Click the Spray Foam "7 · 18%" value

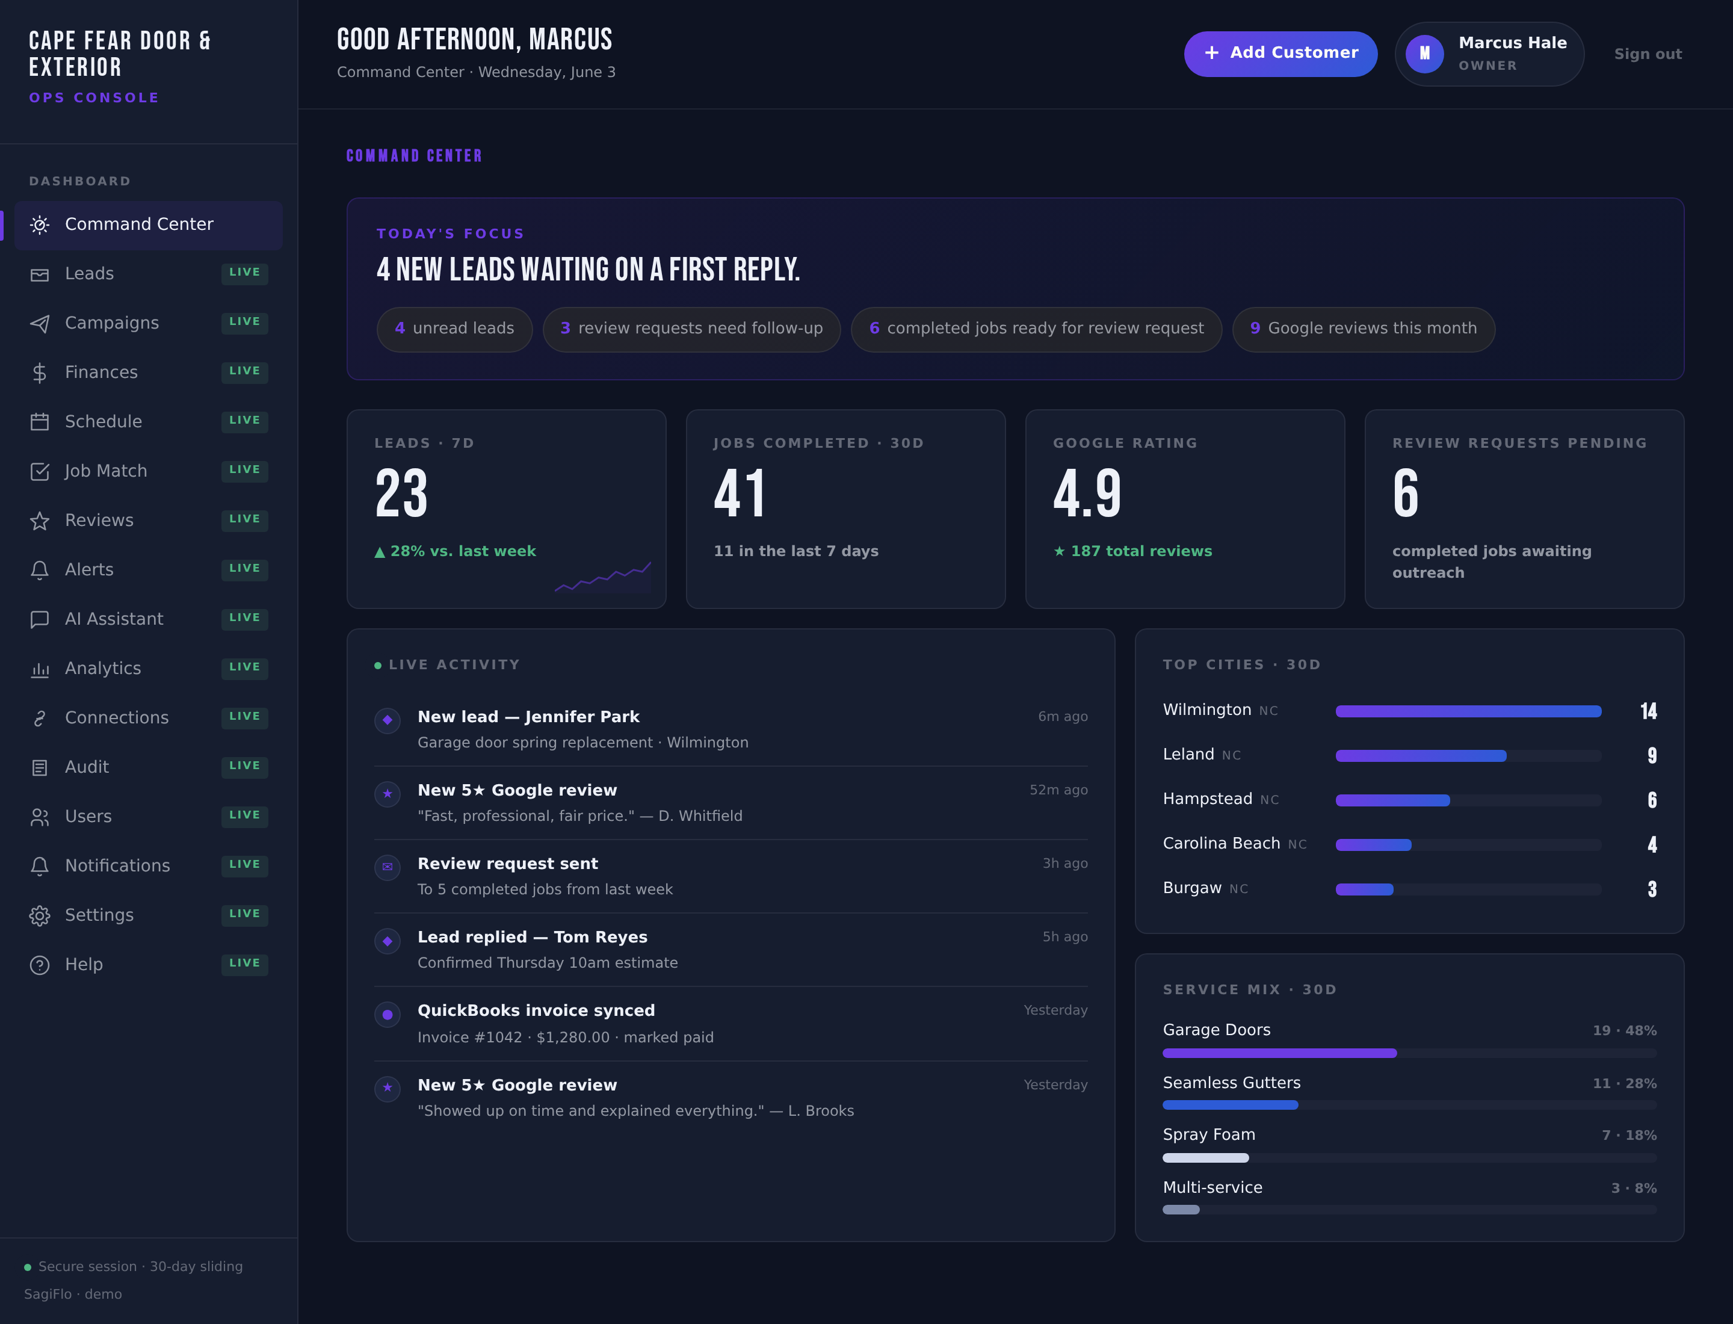tap(1628, 1136)
